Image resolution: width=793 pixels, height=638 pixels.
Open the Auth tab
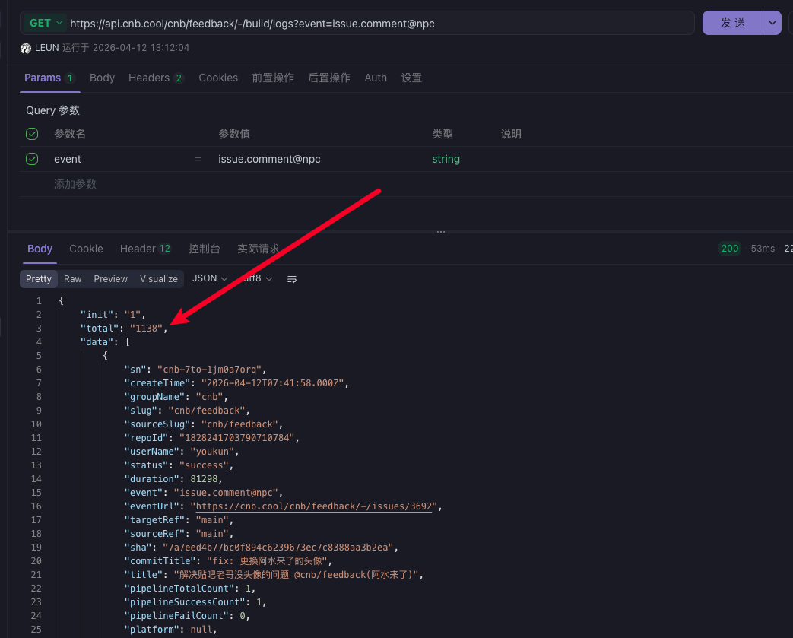[376, 78]
